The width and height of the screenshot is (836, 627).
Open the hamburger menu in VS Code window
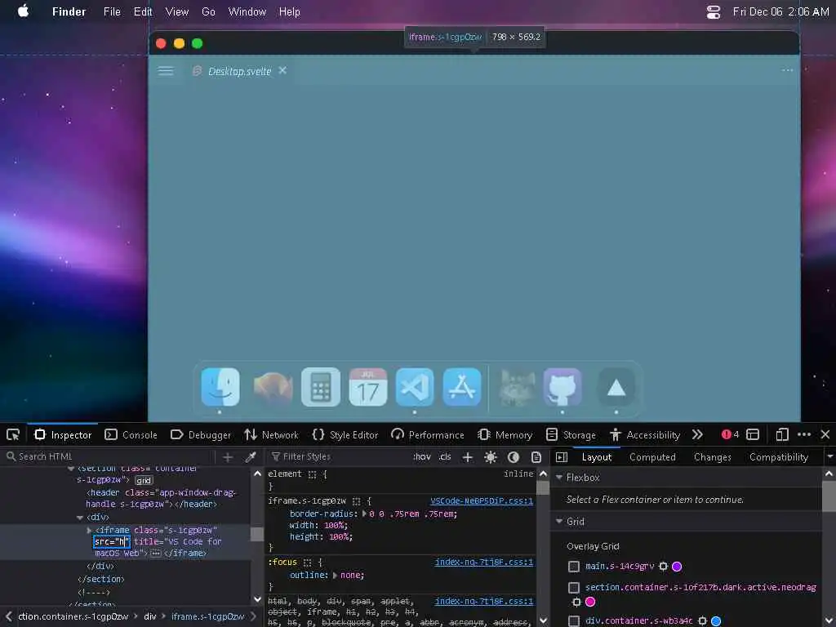pyautogui.click(x=166, y=71)
